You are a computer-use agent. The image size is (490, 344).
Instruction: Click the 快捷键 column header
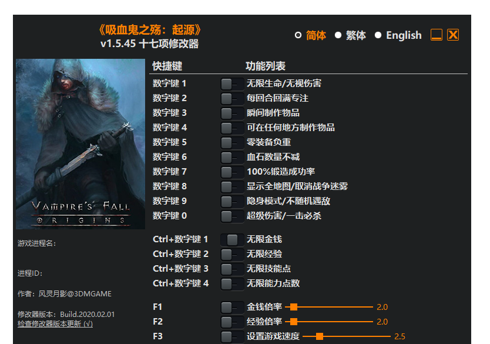[167, 66]
